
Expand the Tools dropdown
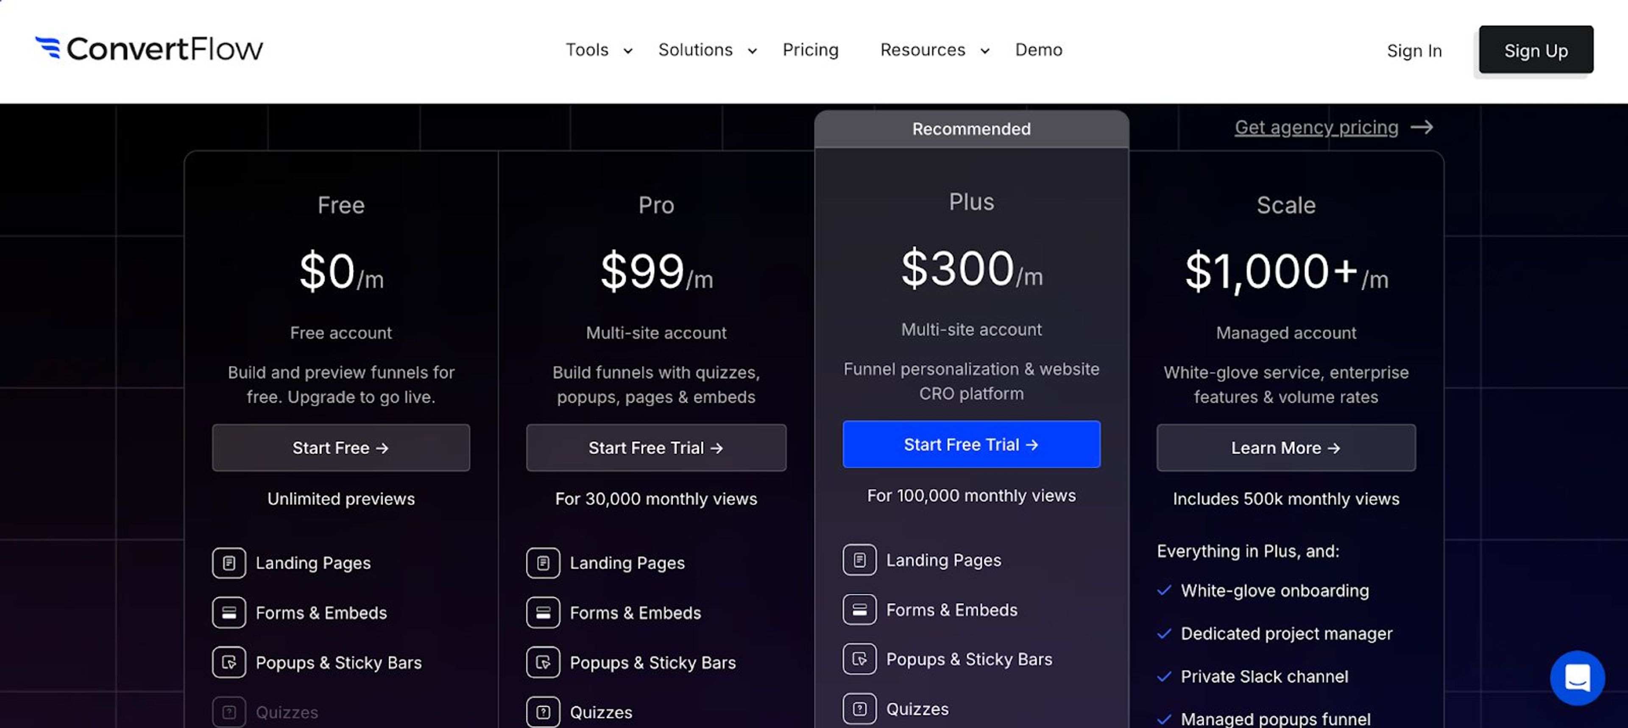[597, 50]
